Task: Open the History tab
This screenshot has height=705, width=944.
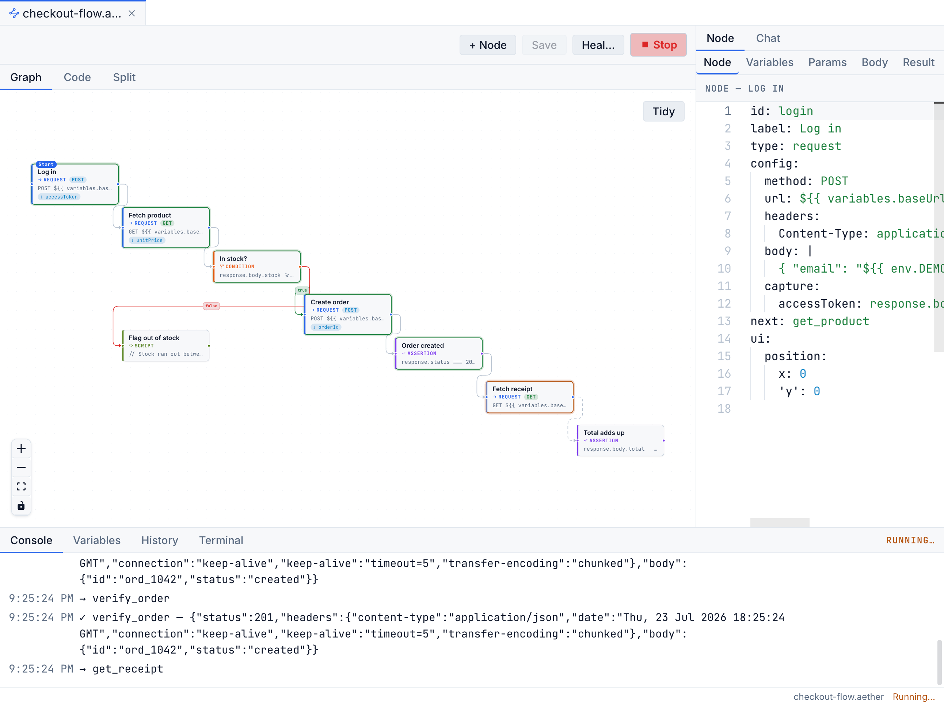Action: [160, 540]
